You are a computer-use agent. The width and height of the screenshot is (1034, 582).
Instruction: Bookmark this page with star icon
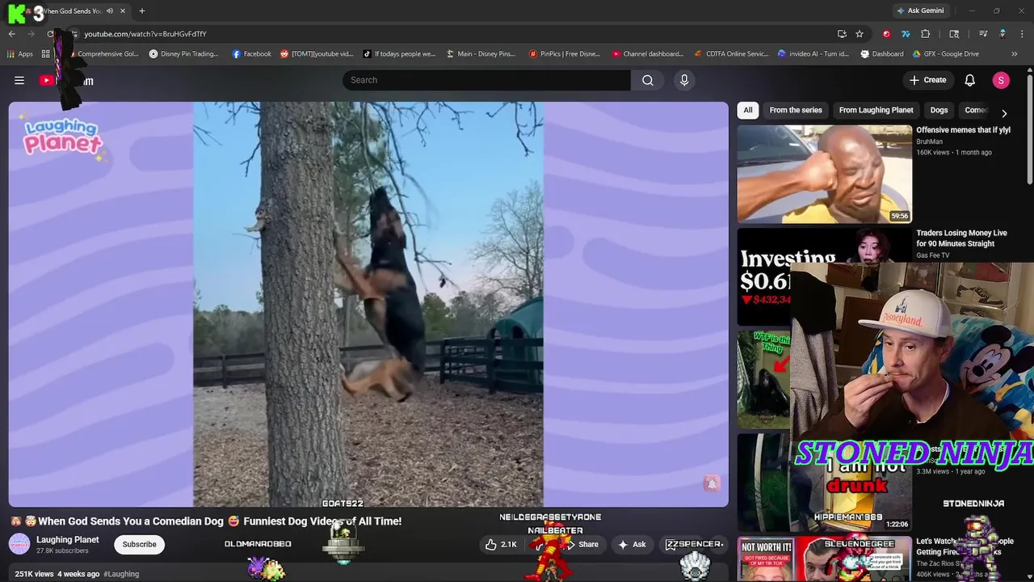(x=860, y=34)
